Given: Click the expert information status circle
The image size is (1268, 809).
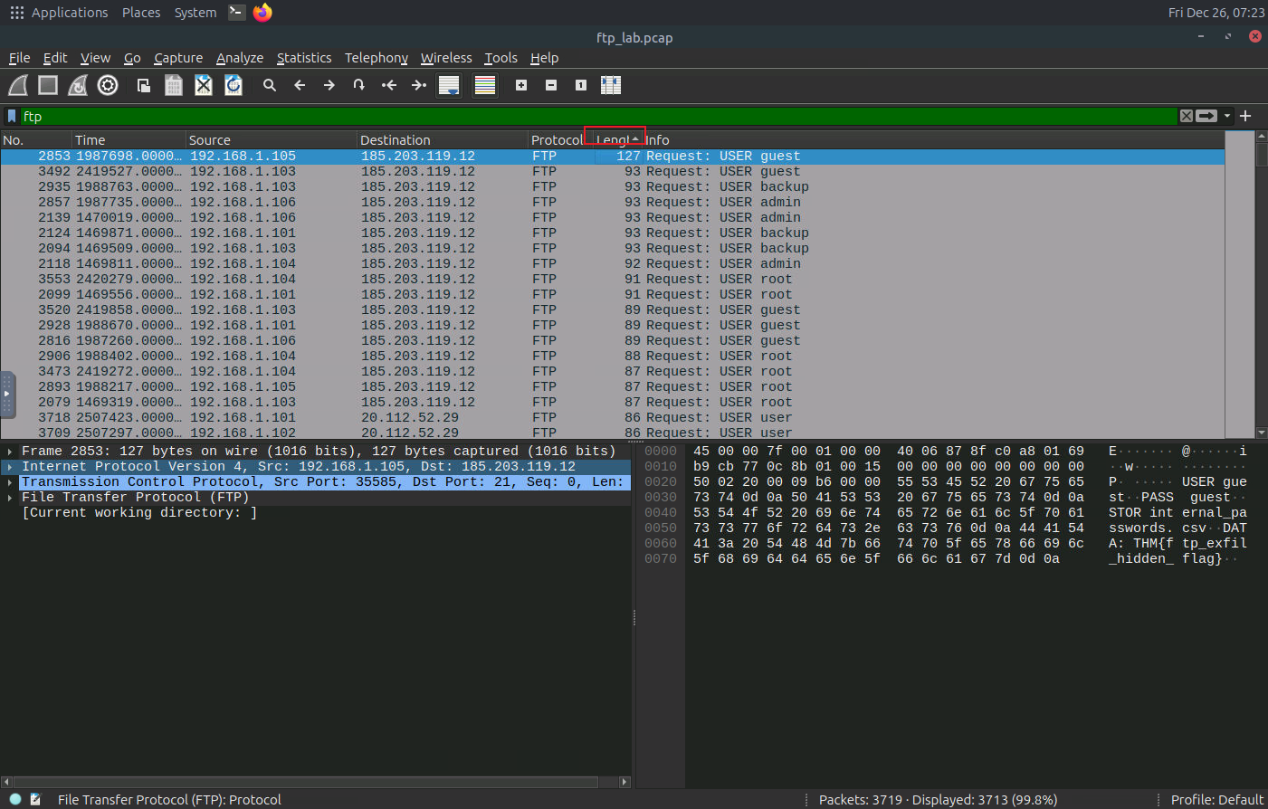Looking at the screenshot, I should pyautogui.click(x=15, y=799).
